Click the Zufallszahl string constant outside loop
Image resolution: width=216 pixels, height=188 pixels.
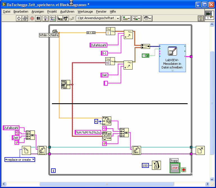[11, 128]
